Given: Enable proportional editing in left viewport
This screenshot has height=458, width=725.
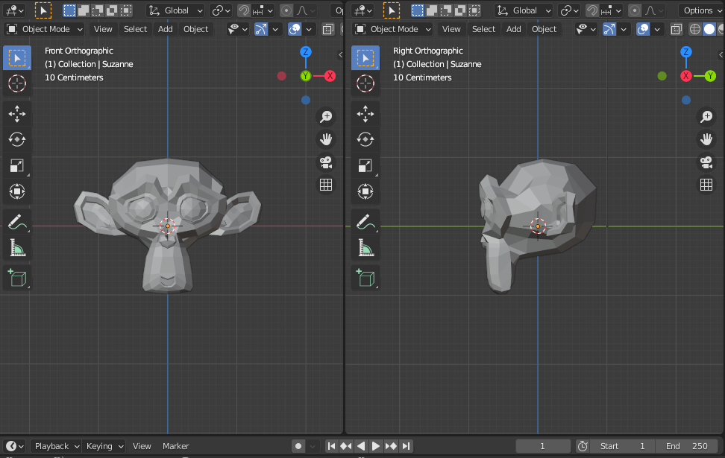Looking at the screenshot, I should click(x=286, y=10).
